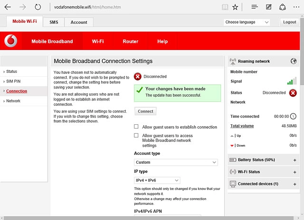304x220 pixels.
Task: Click the favorites star icon
Action: click(x=236, y=7)
